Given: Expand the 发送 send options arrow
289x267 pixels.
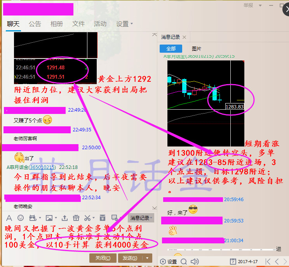Looking at the screenshot, I should (148, 258).
